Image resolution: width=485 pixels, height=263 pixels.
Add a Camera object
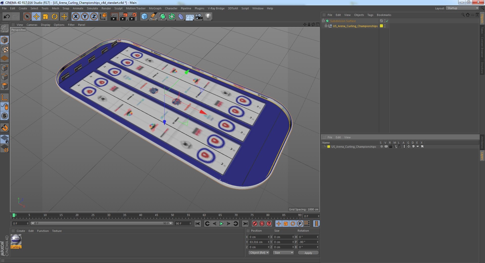click(199, 17)
